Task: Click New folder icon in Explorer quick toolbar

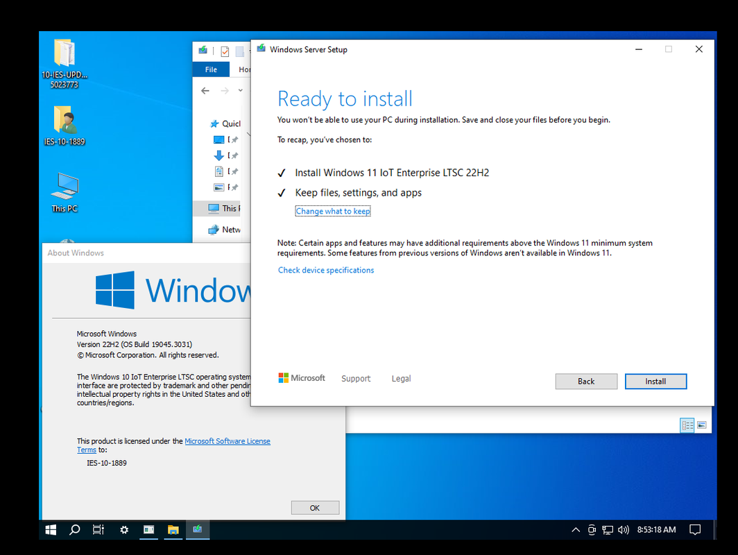Action: pos(239,51)
